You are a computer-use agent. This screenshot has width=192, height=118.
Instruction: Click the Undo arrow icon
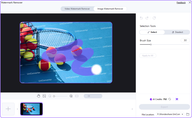(x=141, y=18)
